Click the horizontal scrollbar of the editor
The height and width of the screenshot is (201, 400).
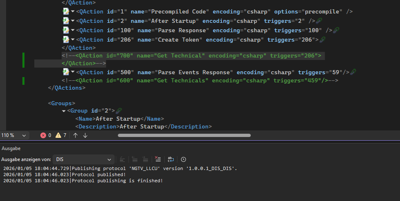pyautogui.click(x=184, y=135)
